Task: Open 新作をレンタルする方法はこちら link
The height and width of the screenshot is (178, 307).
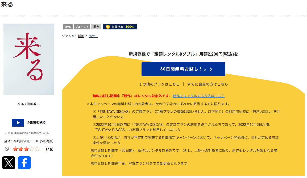Action: pyautogui.click(x=199, y=96)
